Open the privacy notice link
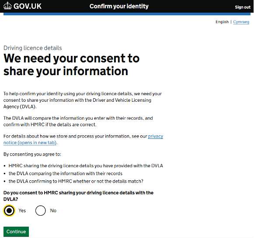Image resolution: width=254 pixels, height=238 pixels. [83, 139]
